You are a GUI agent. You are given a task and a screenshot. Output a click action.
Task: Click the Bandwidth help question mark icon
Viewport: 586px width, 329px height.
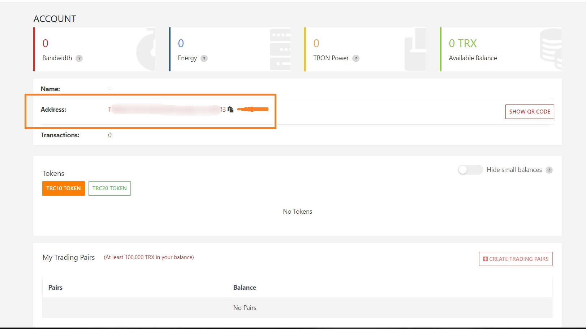coord(79,58)
